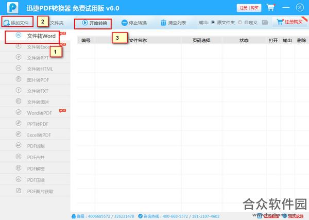
Task: Click the 删除 column header
Action: point(301,40)
